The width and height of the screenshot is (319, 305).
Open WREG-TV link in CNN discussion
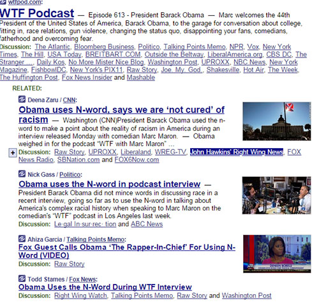tap(170, 152)
